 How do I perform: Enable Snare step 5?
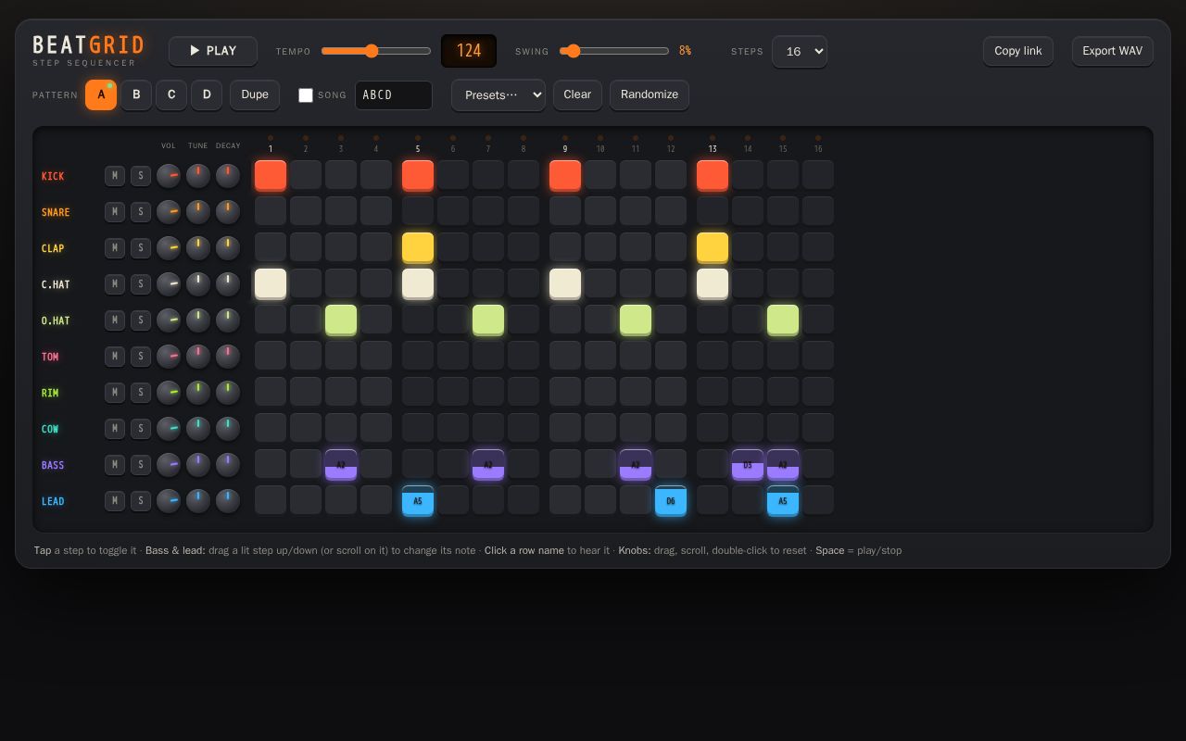(x=418, y=211)
